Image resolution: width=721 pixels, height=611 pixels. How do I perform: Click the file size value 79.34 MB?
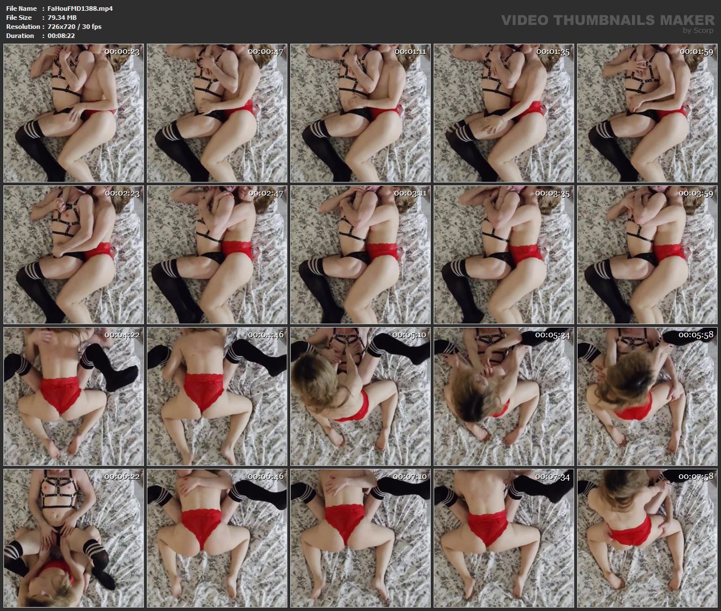coord(62,18)
